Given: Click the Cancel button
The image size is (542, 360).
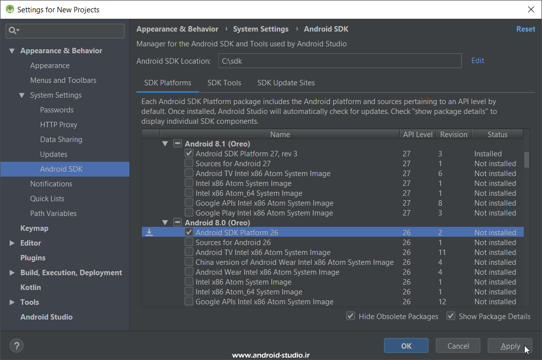Looking at the screenshot, I should [458, 346].
